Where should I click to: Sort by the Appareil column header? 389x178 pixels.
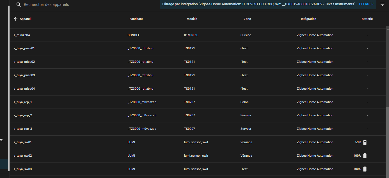26,19
